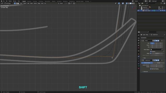166x93 pixels.
Task: Open the Physics properties tab icon
Action: [139, 61]
